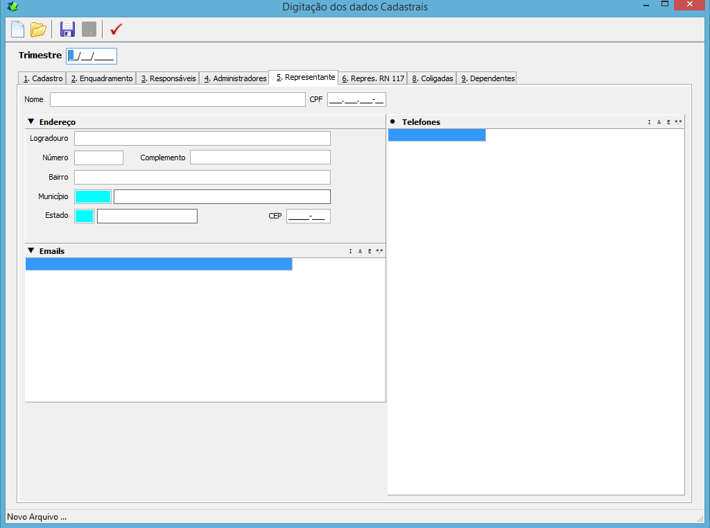Open the 9. Dependentes tab

coord(487,78)
